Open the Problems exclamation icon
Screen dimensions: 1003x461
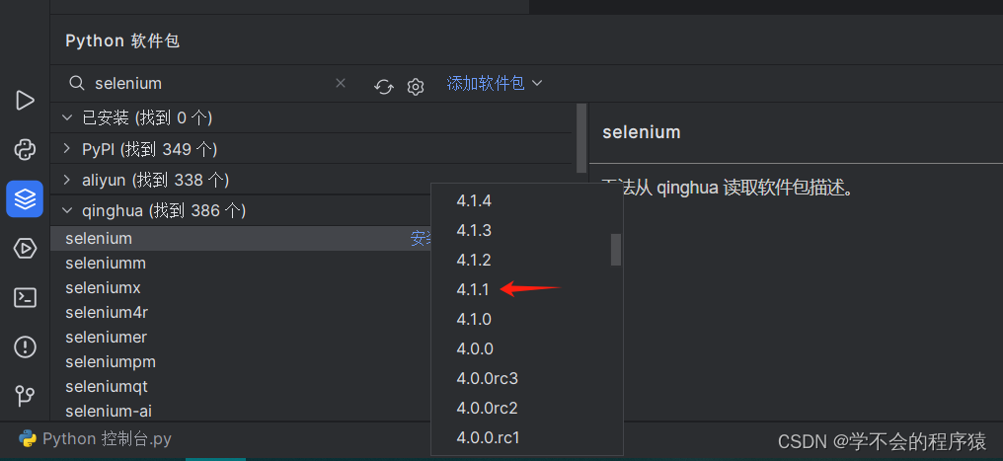(25, 347)
